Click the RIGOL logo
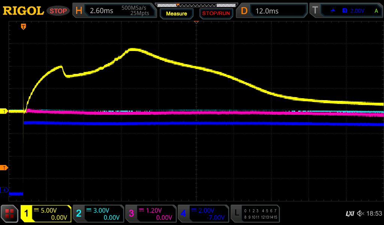 tap(23, 10)
